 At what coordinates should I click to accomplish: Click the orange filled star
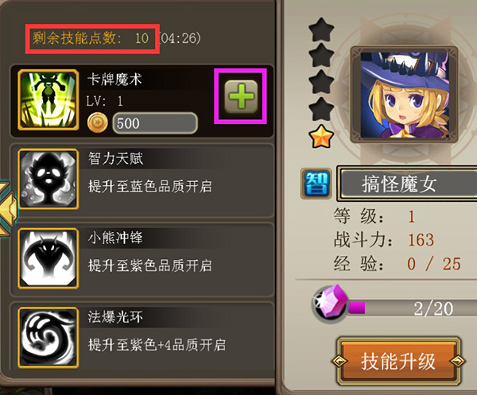[321, 136]
